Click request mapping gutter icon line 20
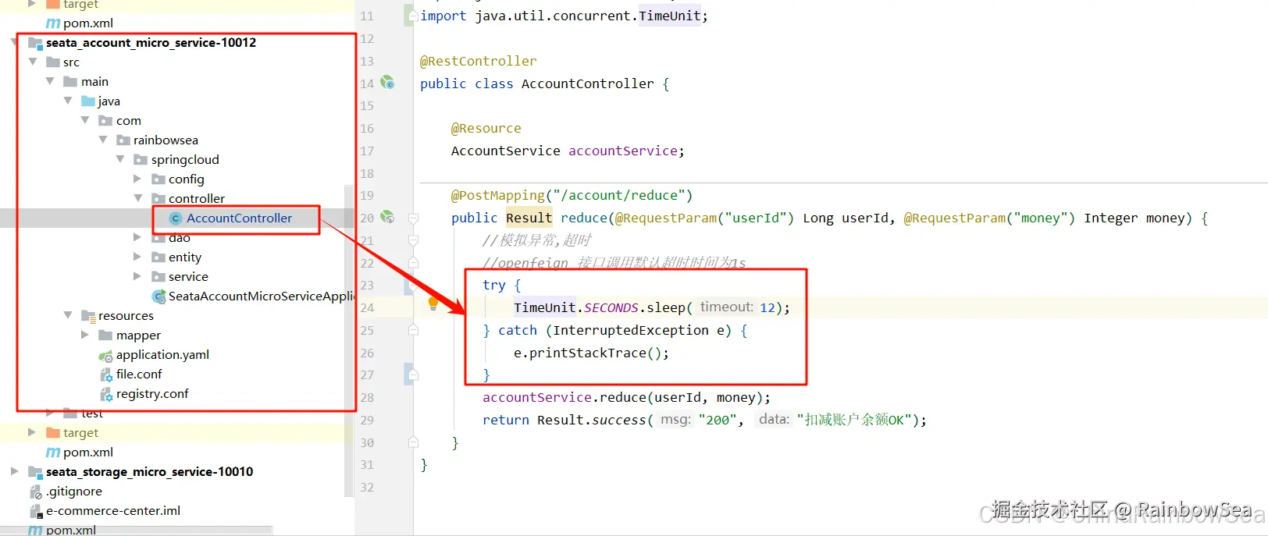1268x536 pixels. point(387,217)
